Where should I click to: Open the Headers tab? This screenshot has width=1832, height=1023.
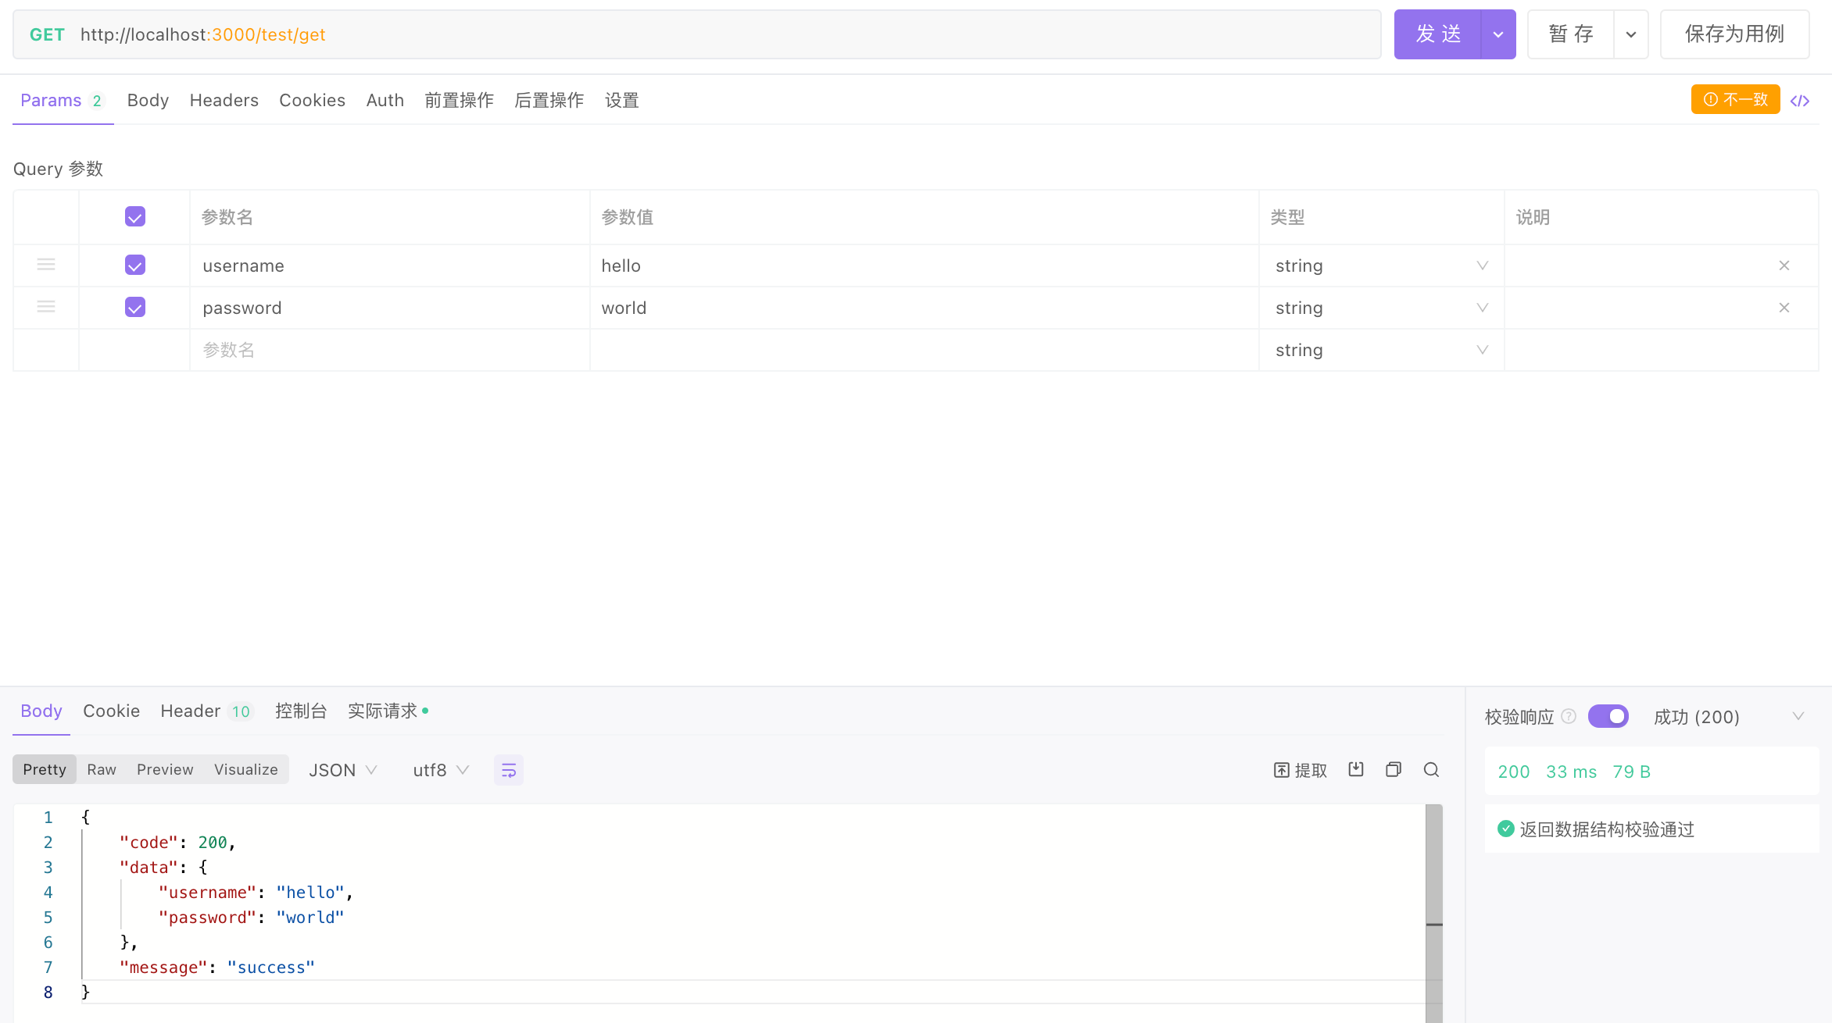[224, 100]
